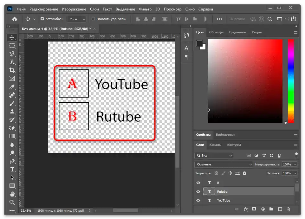Expand the Непрозрачность value dropdown arrow
Image resolution: width=305 pixels, height=219 pixels.
click(x=295, y=164)
